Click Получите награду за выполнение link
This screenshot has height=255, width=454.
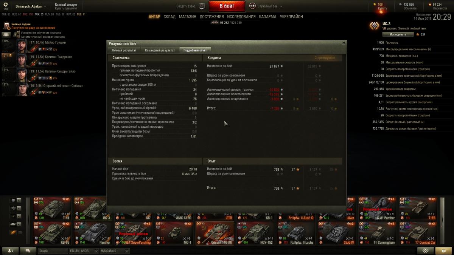33,28
